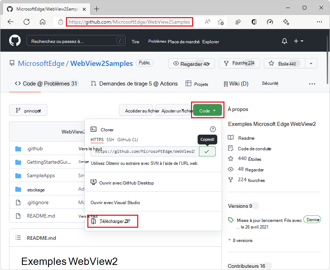Click the browser home icon

tap(43, 22)
